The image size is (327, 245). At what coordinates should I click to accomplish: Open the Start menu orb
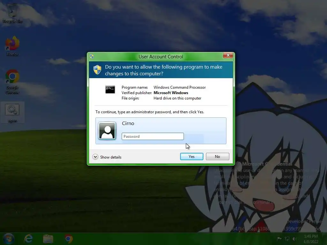point(9,239)
